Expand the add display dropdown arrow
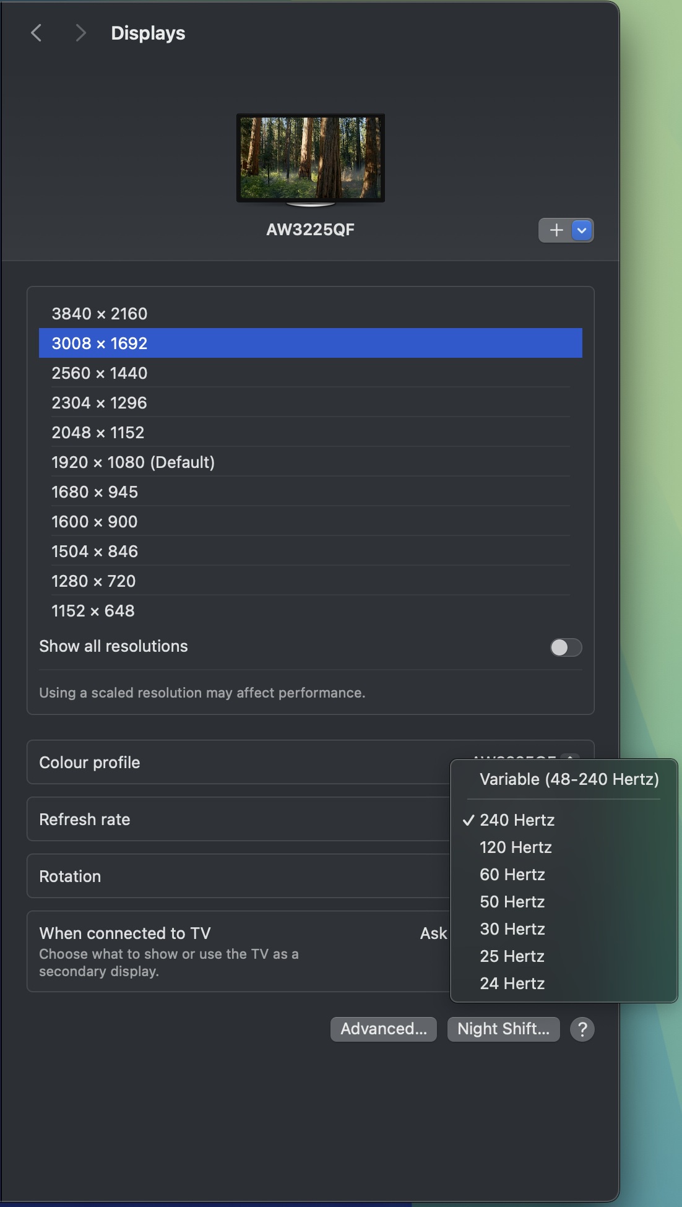The width and height of the screenshot is (682, 1207). (x=582, y=230)
